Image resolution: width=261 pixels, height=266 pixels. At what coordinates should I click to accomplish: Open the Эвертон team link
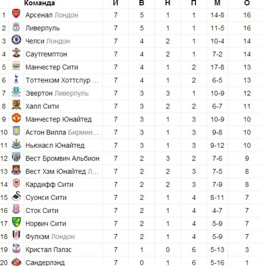[39, 93]
